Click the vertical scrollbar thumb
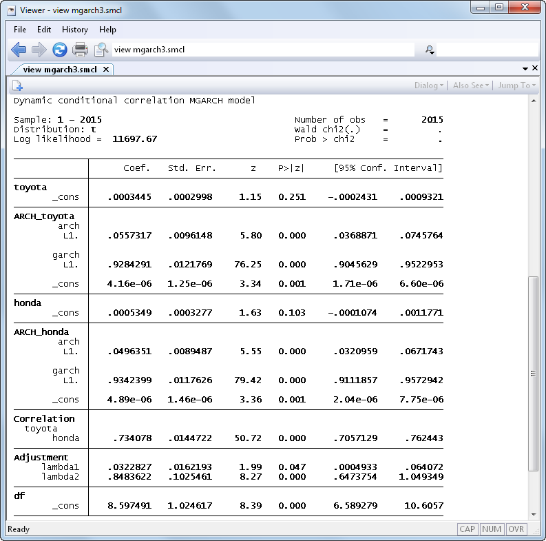The width and height of the screenshot is (546, 541). [x=534, y=372]
